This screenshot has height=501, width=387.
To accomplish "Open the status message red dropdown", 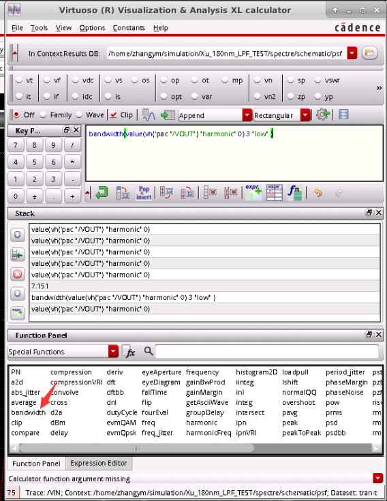I will click(x=378, y=479).
